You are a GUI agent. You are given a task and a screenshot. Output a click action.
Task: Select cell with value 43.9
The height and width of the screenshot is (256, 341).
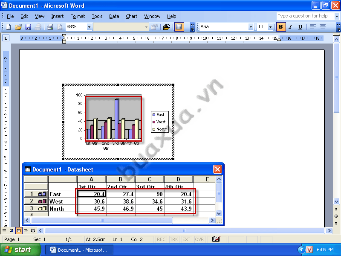point(179,209)
